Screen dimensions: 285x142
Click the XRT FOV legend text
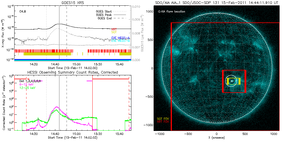(x=161, y=121)
